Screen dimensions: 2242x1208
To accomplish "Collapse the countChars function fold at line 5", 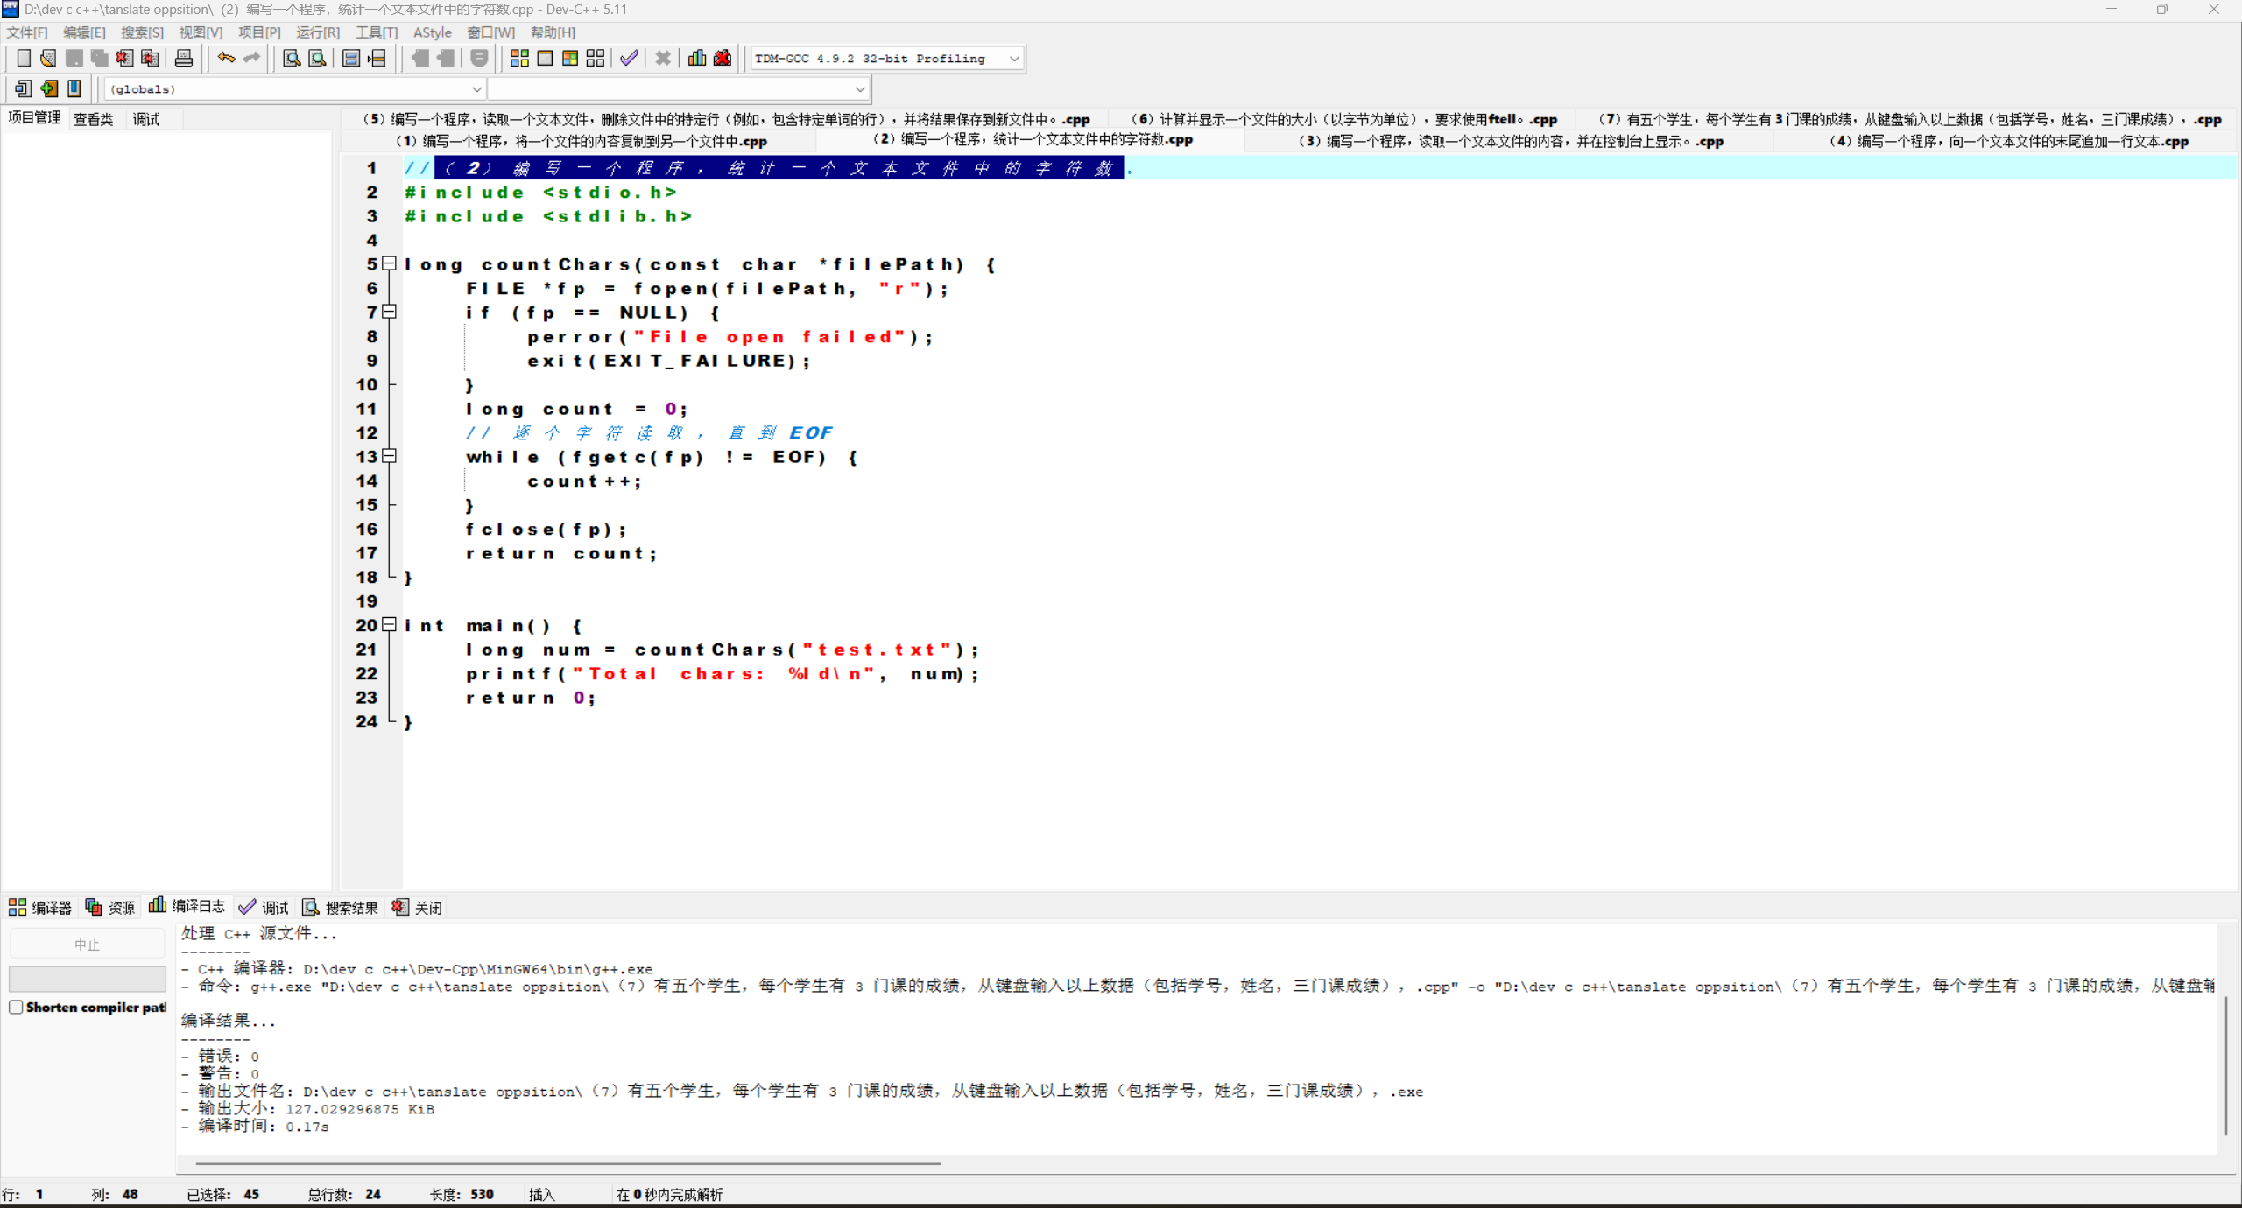I will (390, 263).
